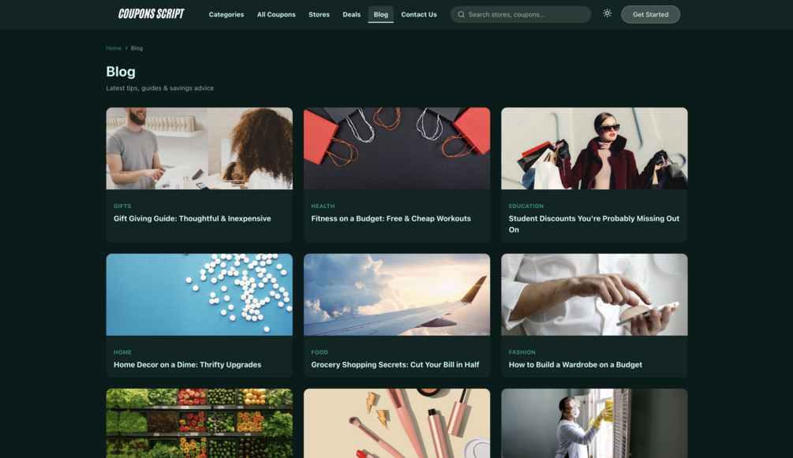793x458 pixels.
Task: Select the Blog tab in navigation
Action: pyautogui.click(x=381, y=15)
